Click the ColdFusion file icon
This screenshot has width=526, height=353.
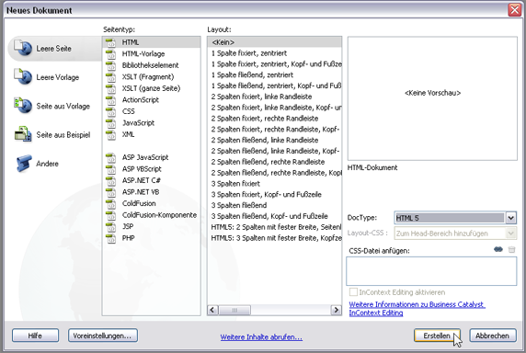110,203
